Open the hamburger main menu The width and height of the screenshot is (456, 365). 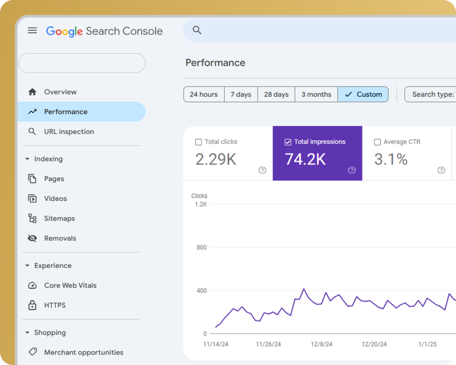point(32,31)
